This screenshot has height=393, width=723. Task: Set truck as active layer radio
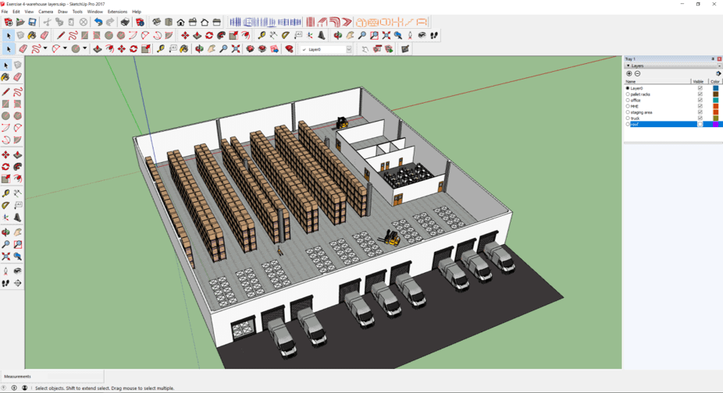(x=628, y=118)
